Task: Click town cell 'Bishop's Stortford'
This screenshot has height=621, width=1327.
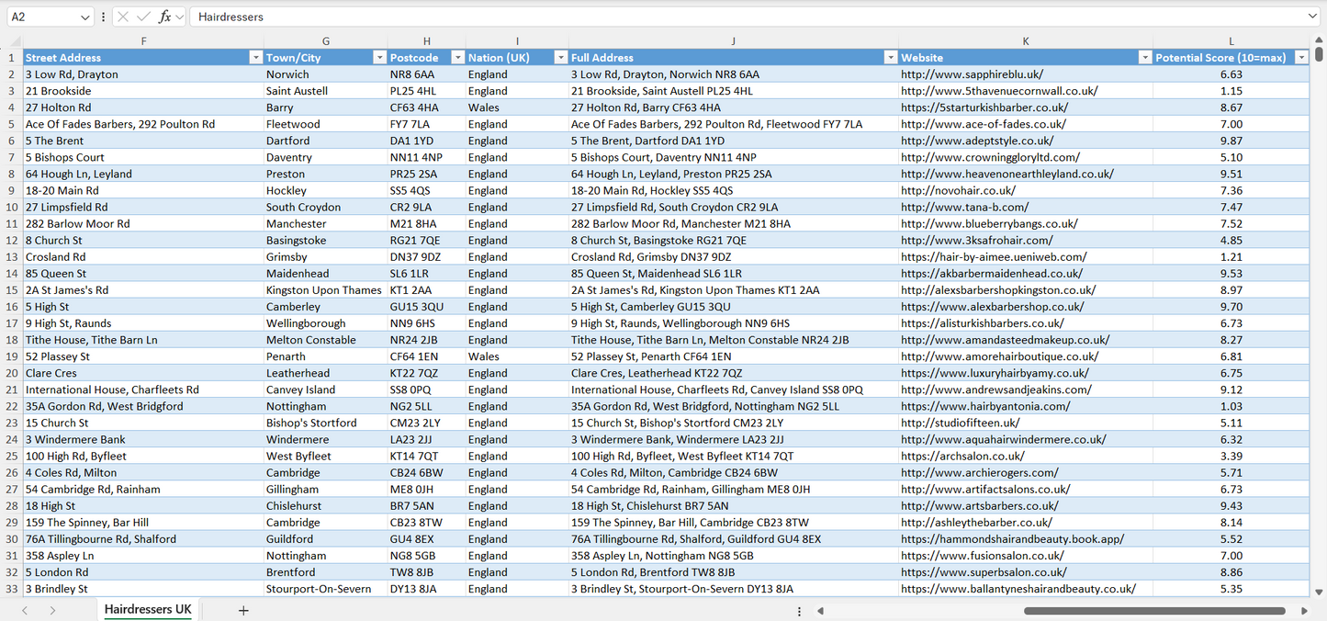Action: click(x=325, y=423)
